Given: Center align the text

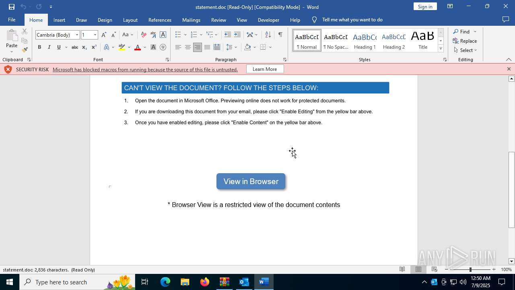Looking at the screenshot, I should [187, 47].
